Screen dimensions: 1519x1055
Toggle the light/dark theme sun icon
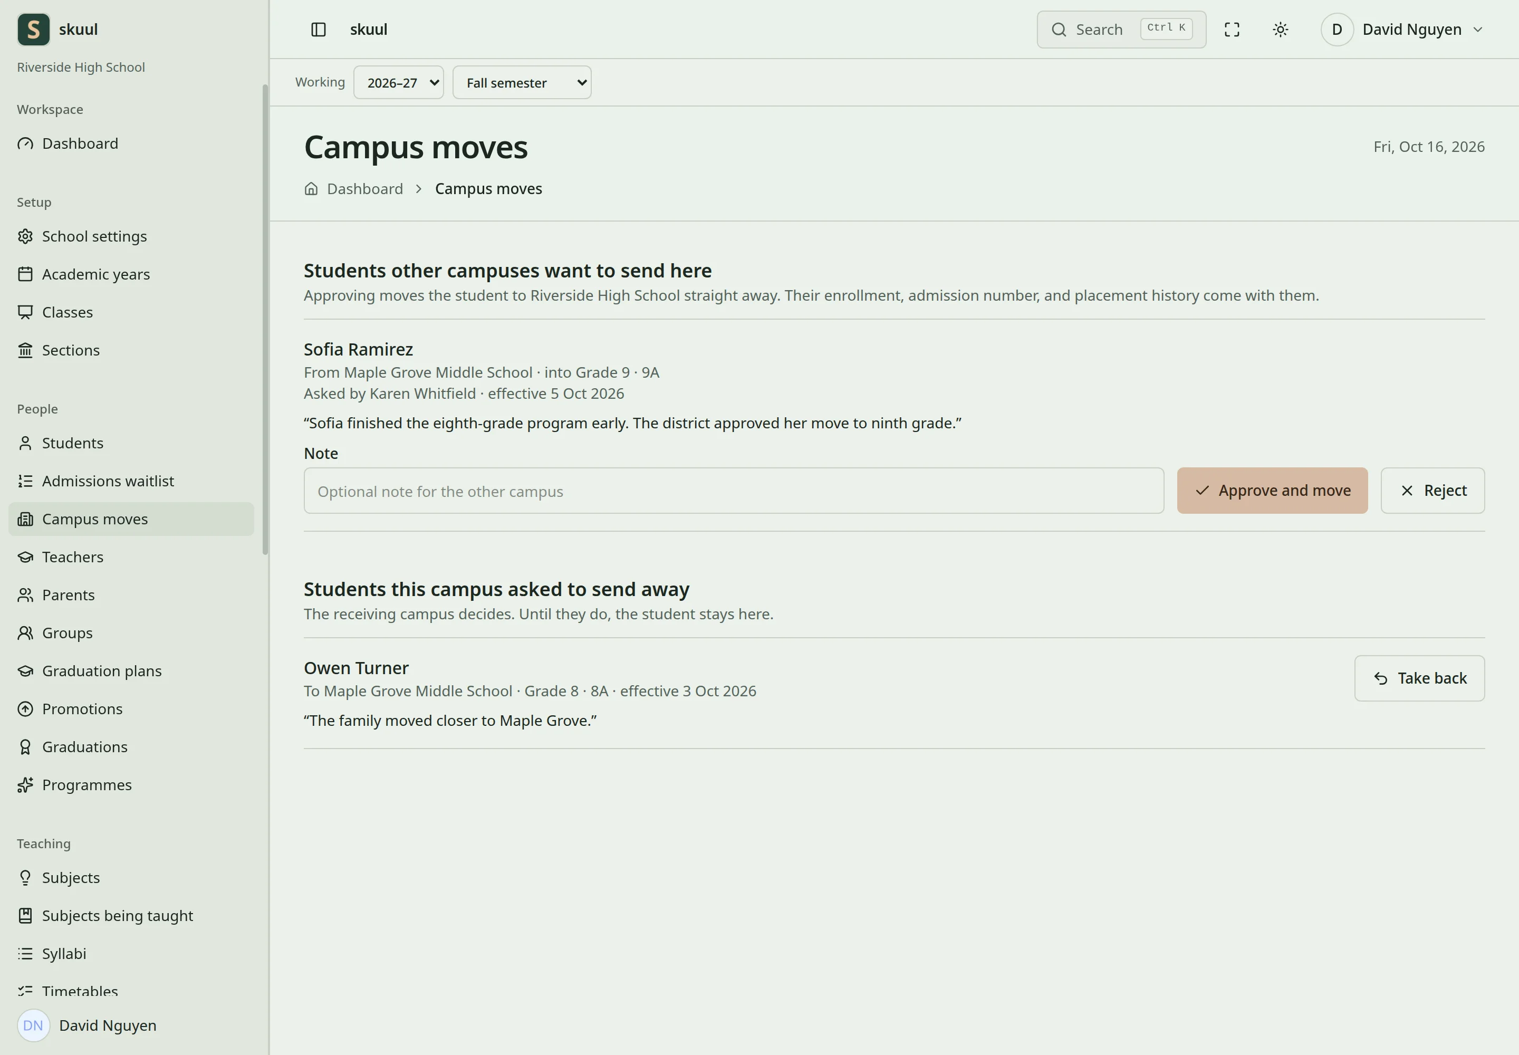1281,30
